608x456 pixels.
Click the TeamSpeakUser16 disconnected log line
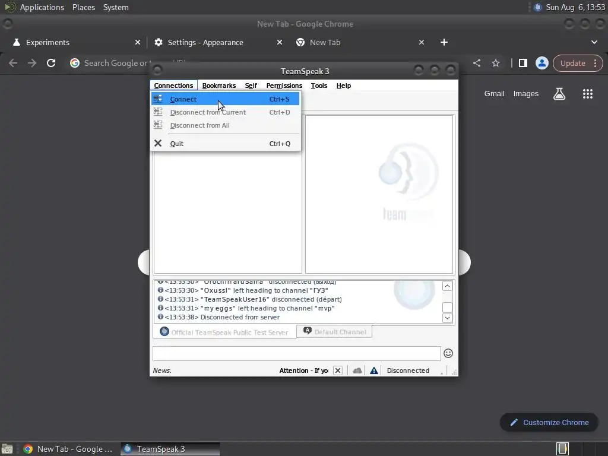click(x=250, y=299)
